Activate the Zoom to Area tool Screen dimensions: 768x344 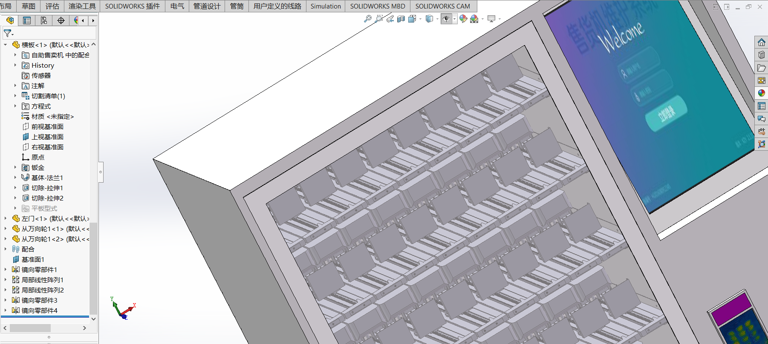[x=379, y=19]
